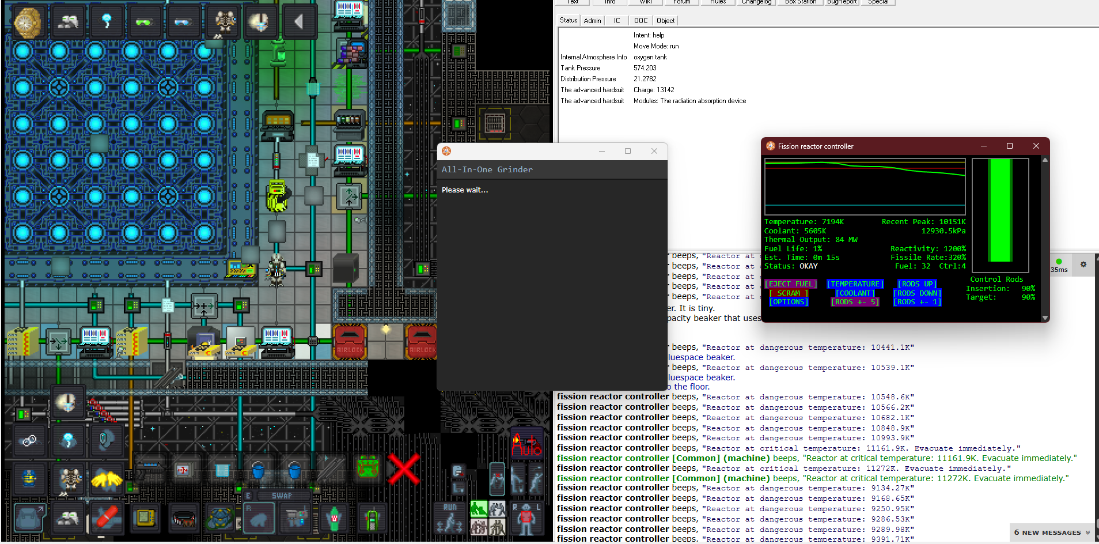Screen dimensions: 1099x544
Task: Click the reactor temperature graph
Action: (x=865, y=187)
